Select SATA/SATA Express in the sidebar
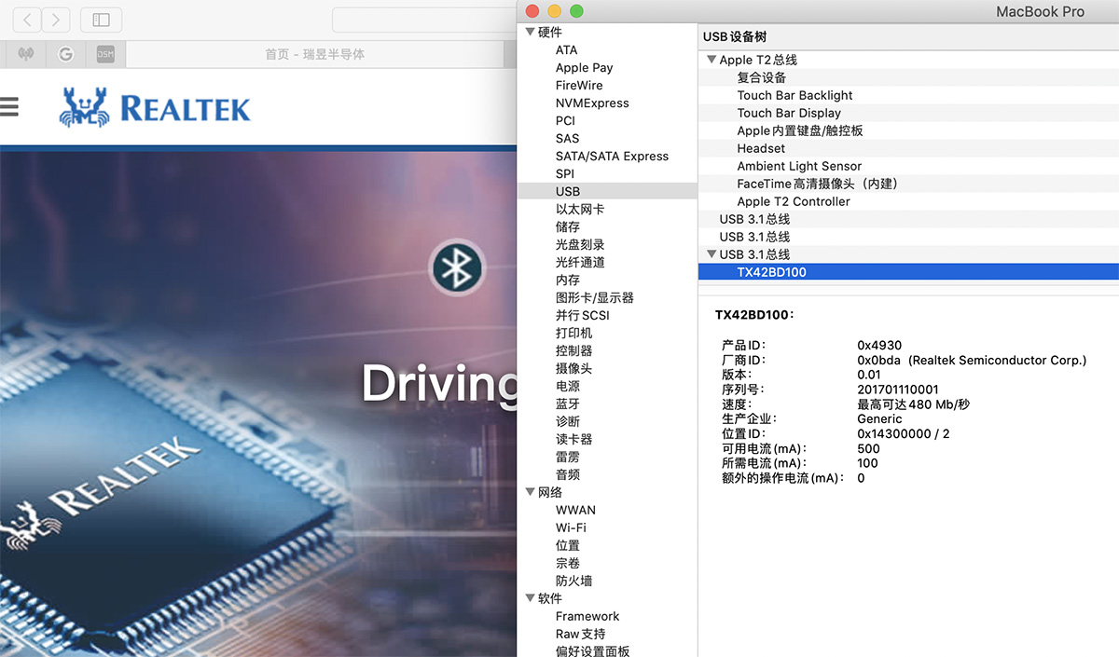Viewport: 1119px width, 657px height. pos(612,157)
